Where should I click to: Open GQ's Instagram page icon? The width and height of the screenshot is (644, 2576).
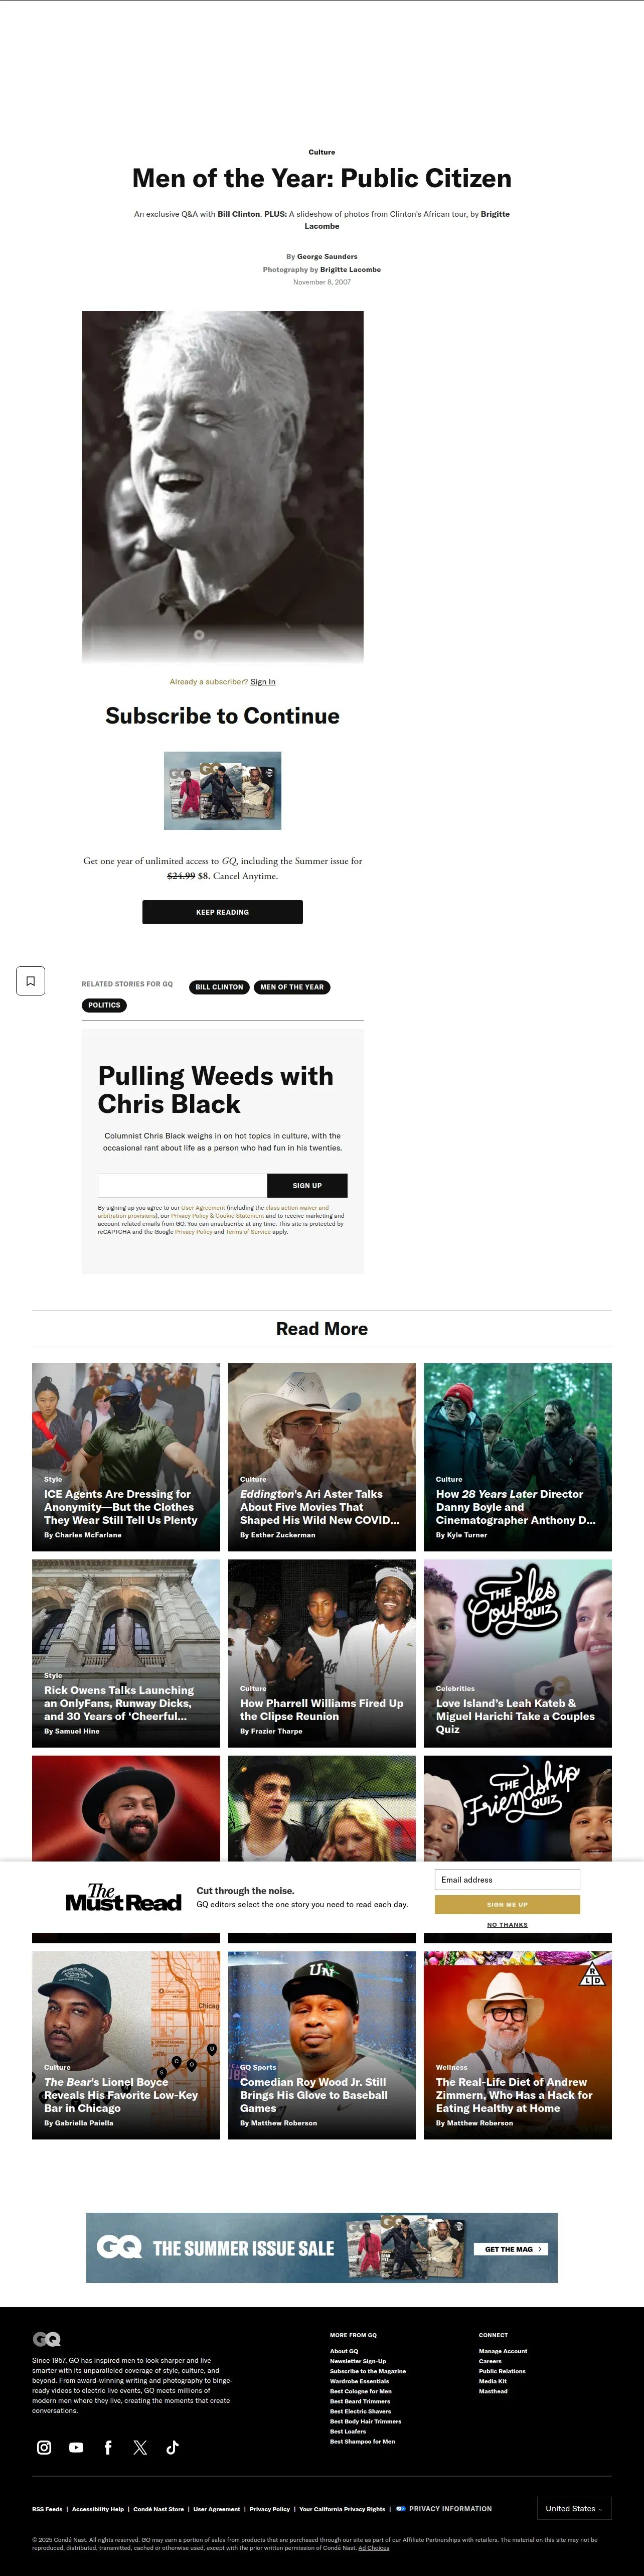[x=44, y=2447]
